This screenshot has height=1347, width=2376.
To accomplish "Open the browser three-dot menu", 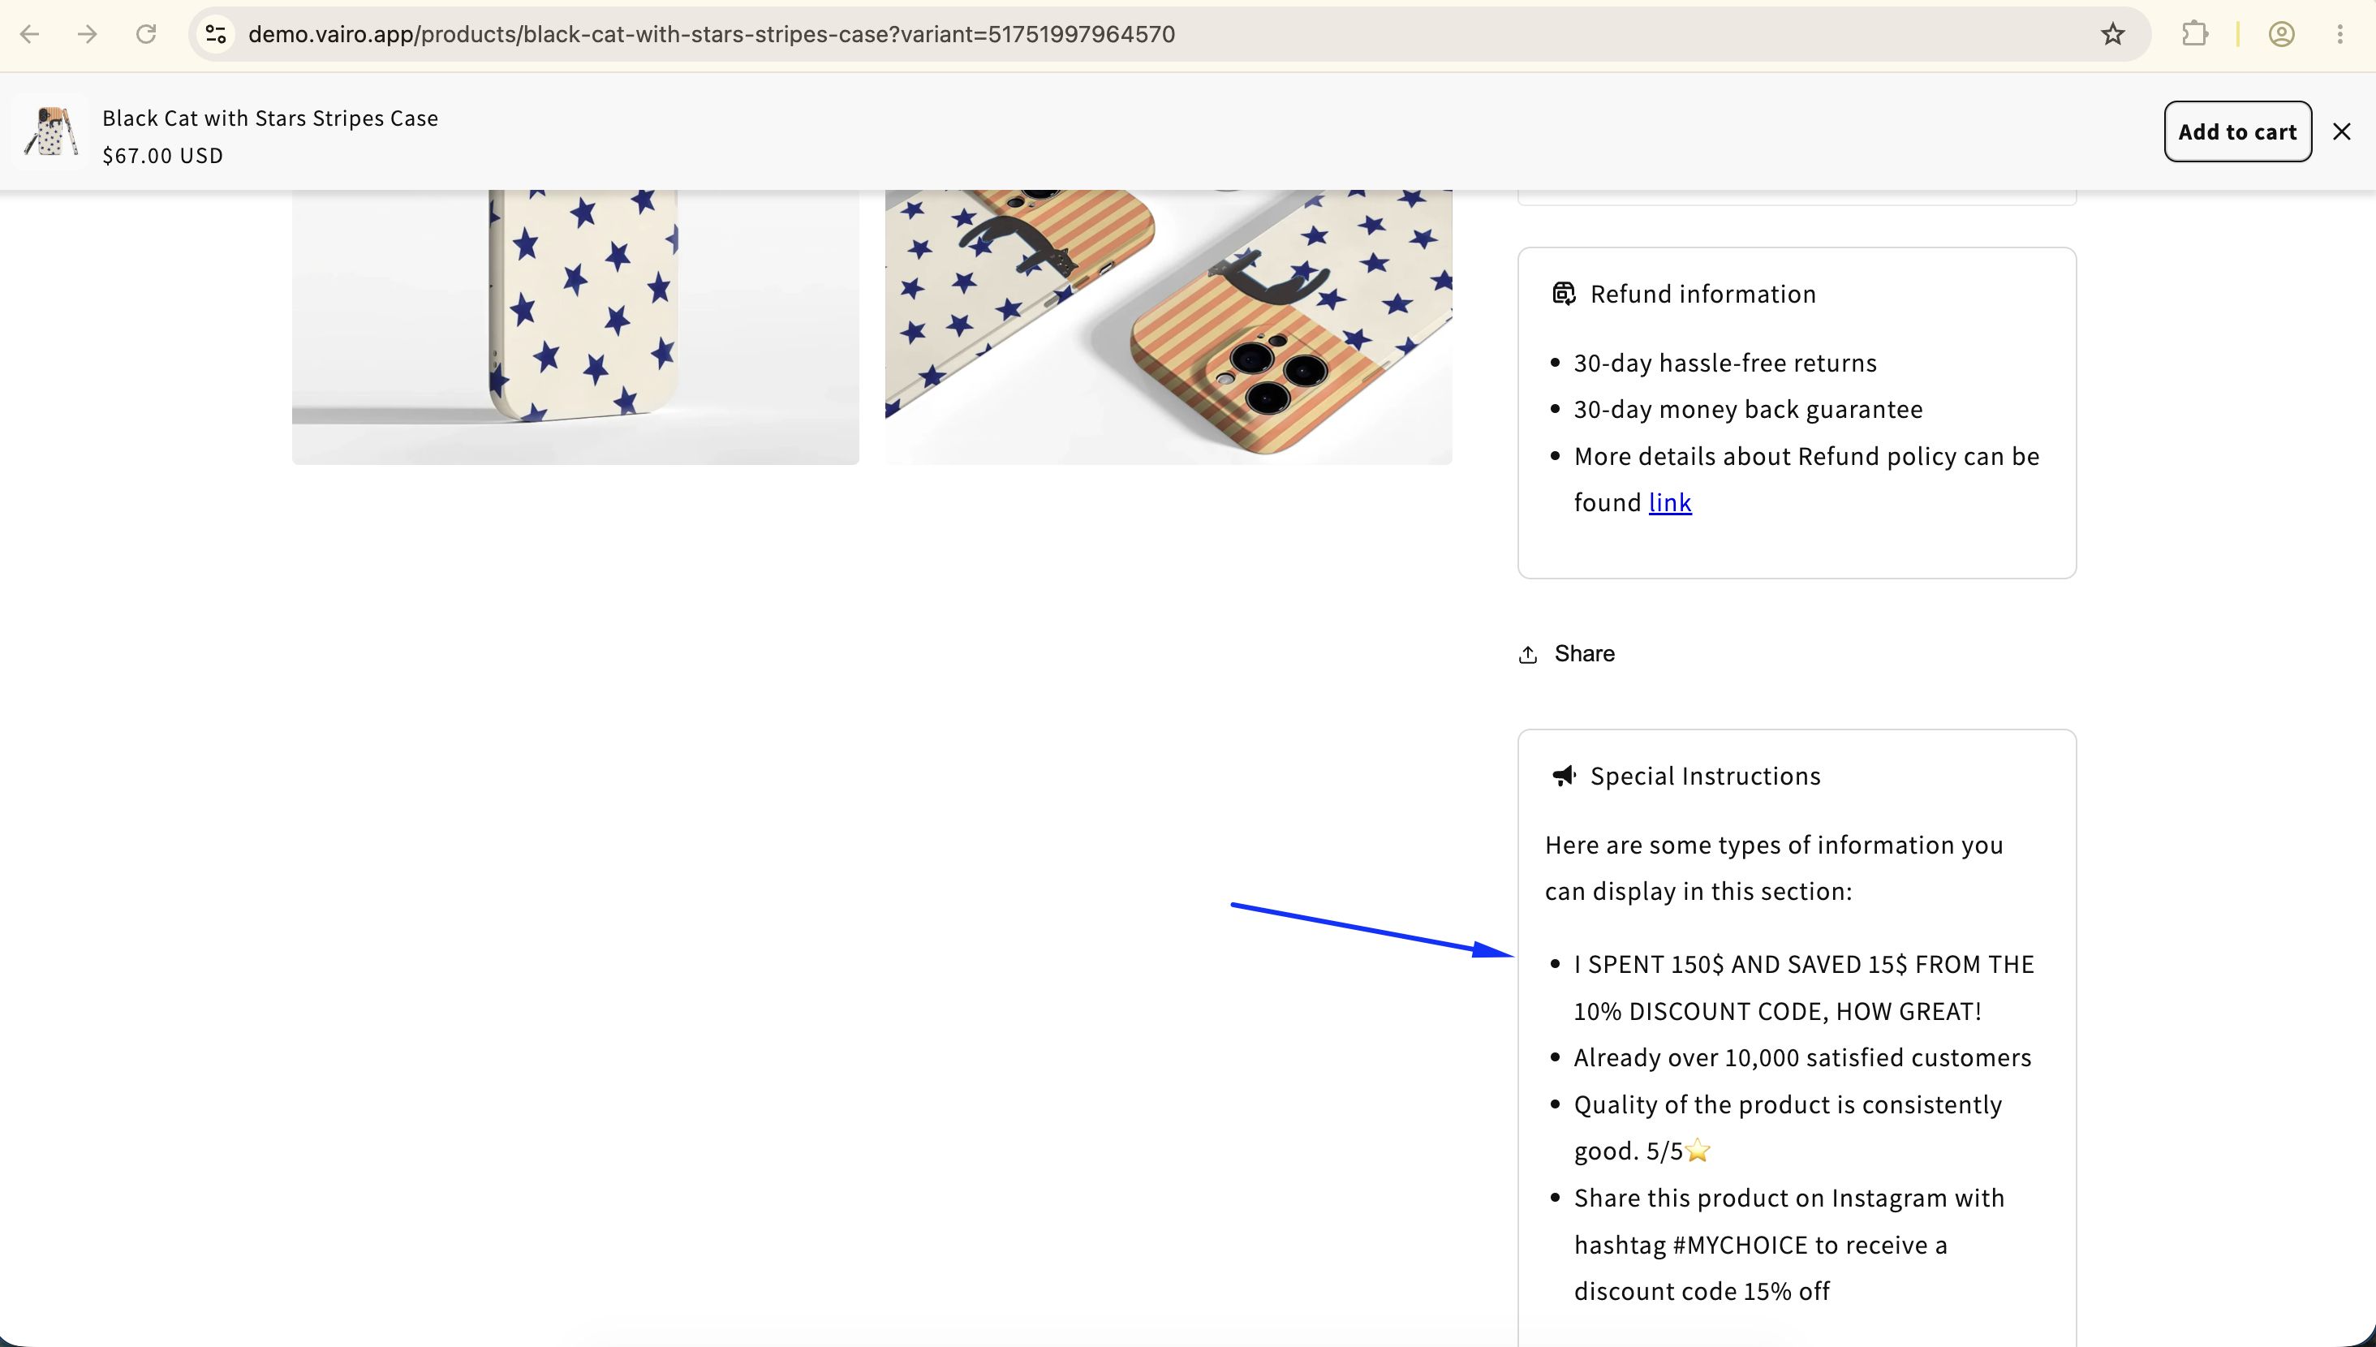I will (x=2340, y=34).
